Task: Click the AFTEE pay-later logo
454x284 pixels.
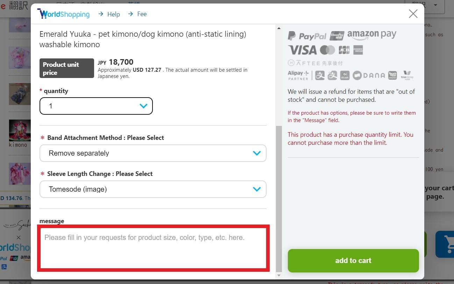Action: pyautogui.click(x=315, y=63)
